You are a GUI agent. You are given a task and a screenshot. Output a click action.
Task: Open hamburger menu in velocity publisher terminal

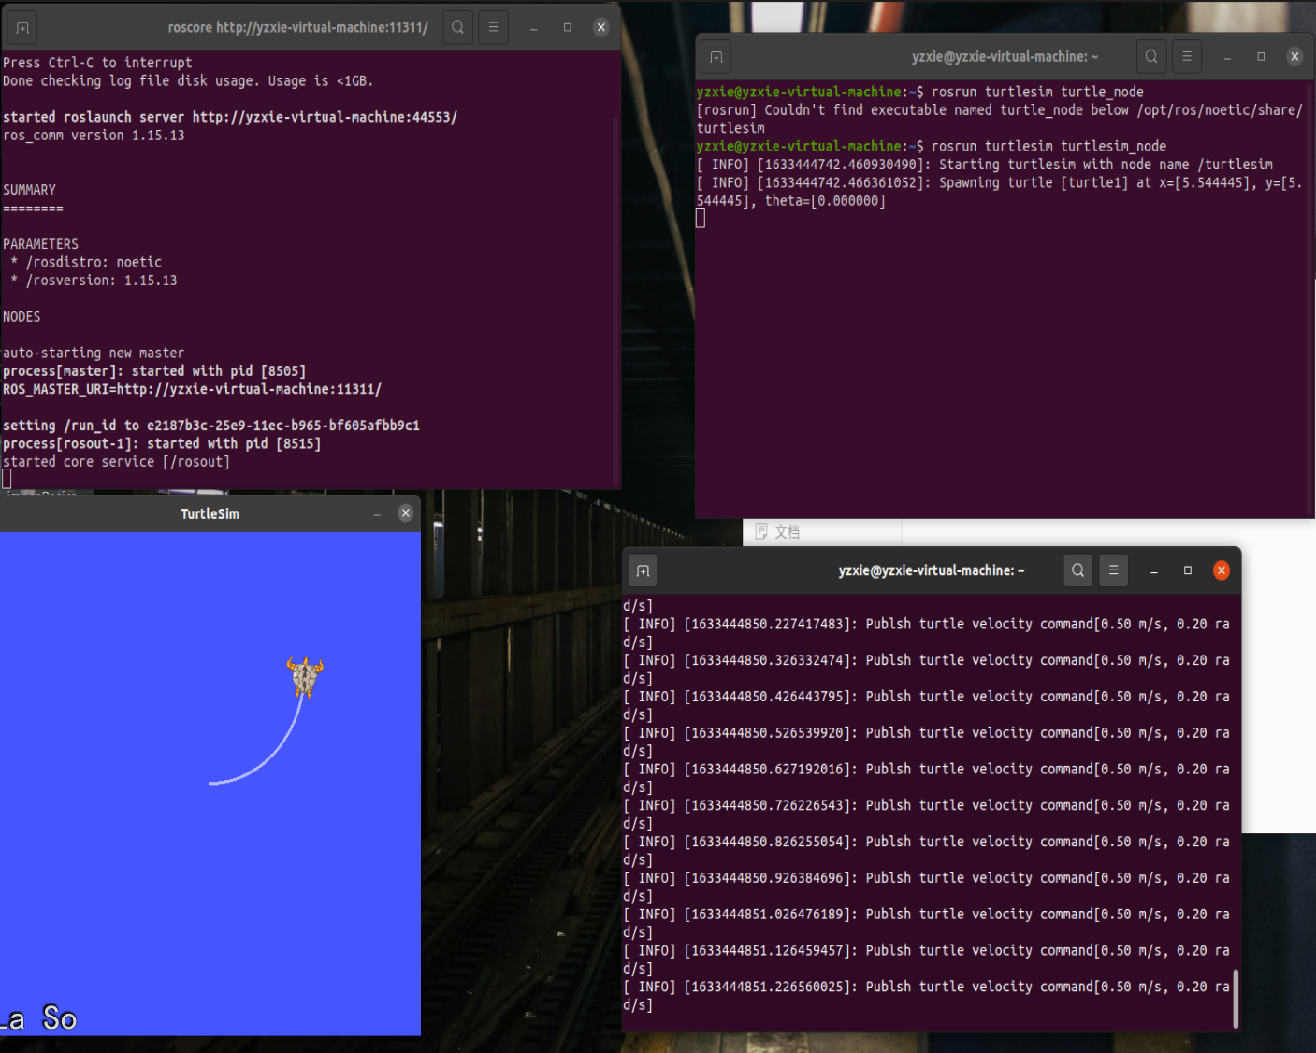point(1113,570)
